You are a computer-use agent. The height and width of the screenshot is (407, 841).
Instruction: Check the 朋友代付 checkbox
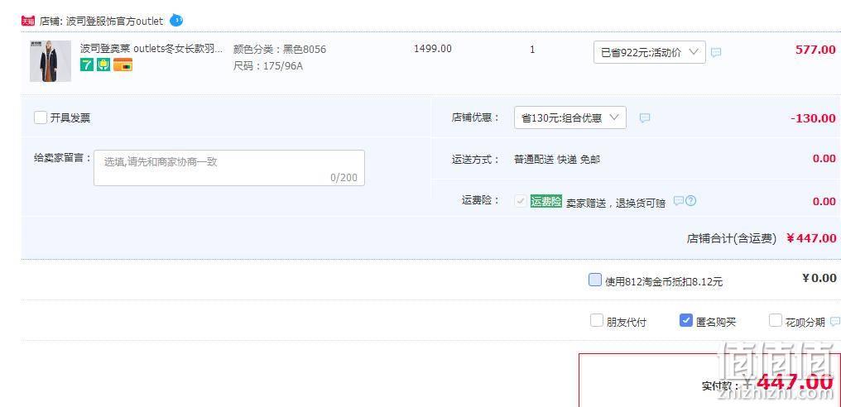pyautogui.click(x=597, y=321)
